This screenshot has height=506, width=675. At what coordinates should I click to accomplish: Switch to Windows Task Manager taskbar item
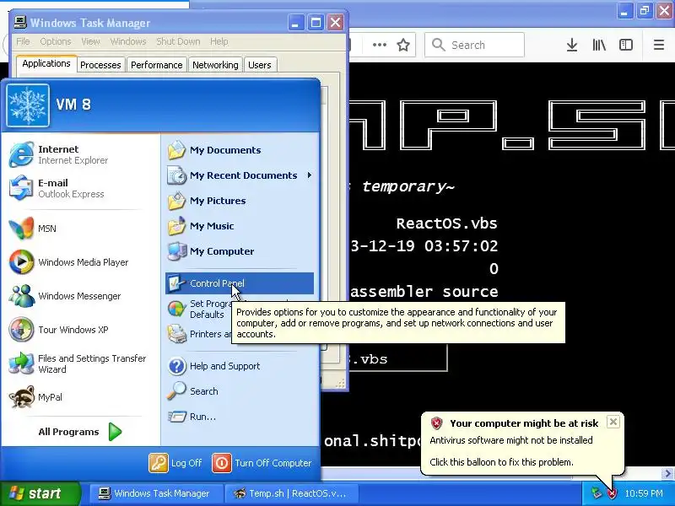click(x=156, y=493)
